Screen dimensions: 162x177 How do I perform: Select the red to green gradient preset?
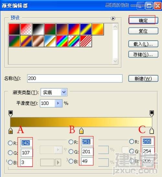[50, 29]
